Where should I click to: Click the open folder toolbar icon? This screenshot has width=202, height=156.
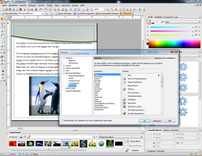(7, 9)
